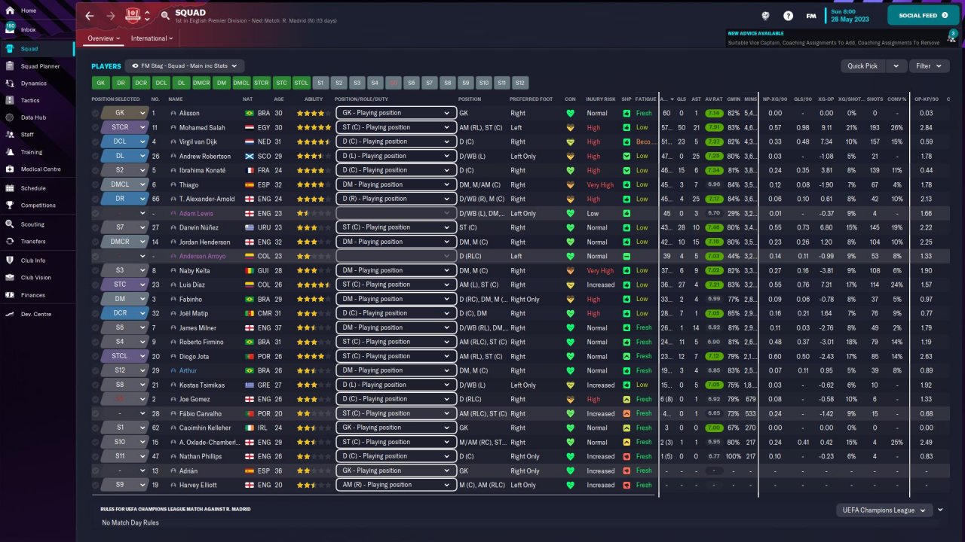Open Adam Lewis's player profile
This screenshot has width=965, height=542.
196,213
